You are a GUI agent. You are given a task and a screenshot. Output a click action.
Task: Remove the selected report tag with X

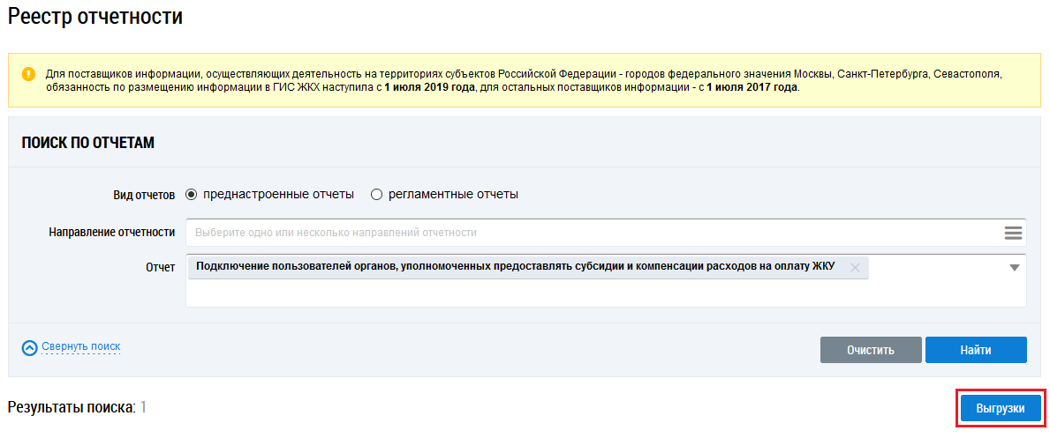click(x=854, y=268)
